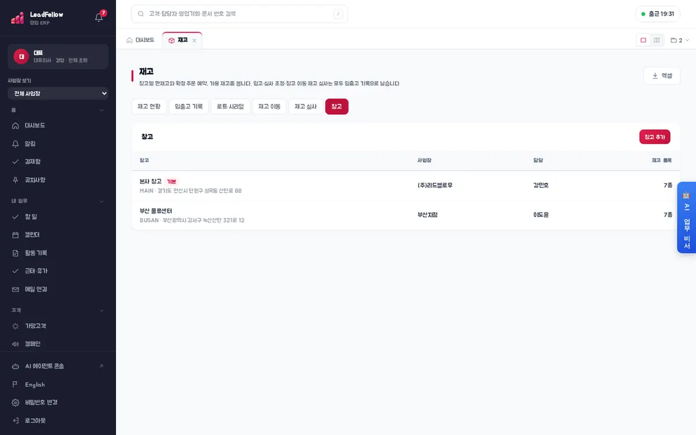
Task: Click 로그아웃 to sign out
Action: [x=58, y=420]
